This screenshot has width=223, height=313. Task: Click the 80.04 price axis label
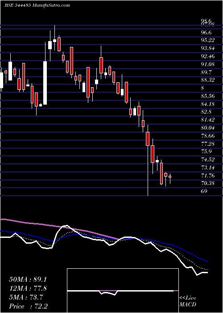point(208,128)
